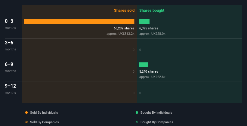Click the 9–12 months row label
This screenshot has width=247, height=126.
(11, 89)
